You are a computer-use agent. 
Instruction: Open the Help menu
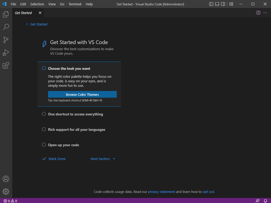coord(89,4)
